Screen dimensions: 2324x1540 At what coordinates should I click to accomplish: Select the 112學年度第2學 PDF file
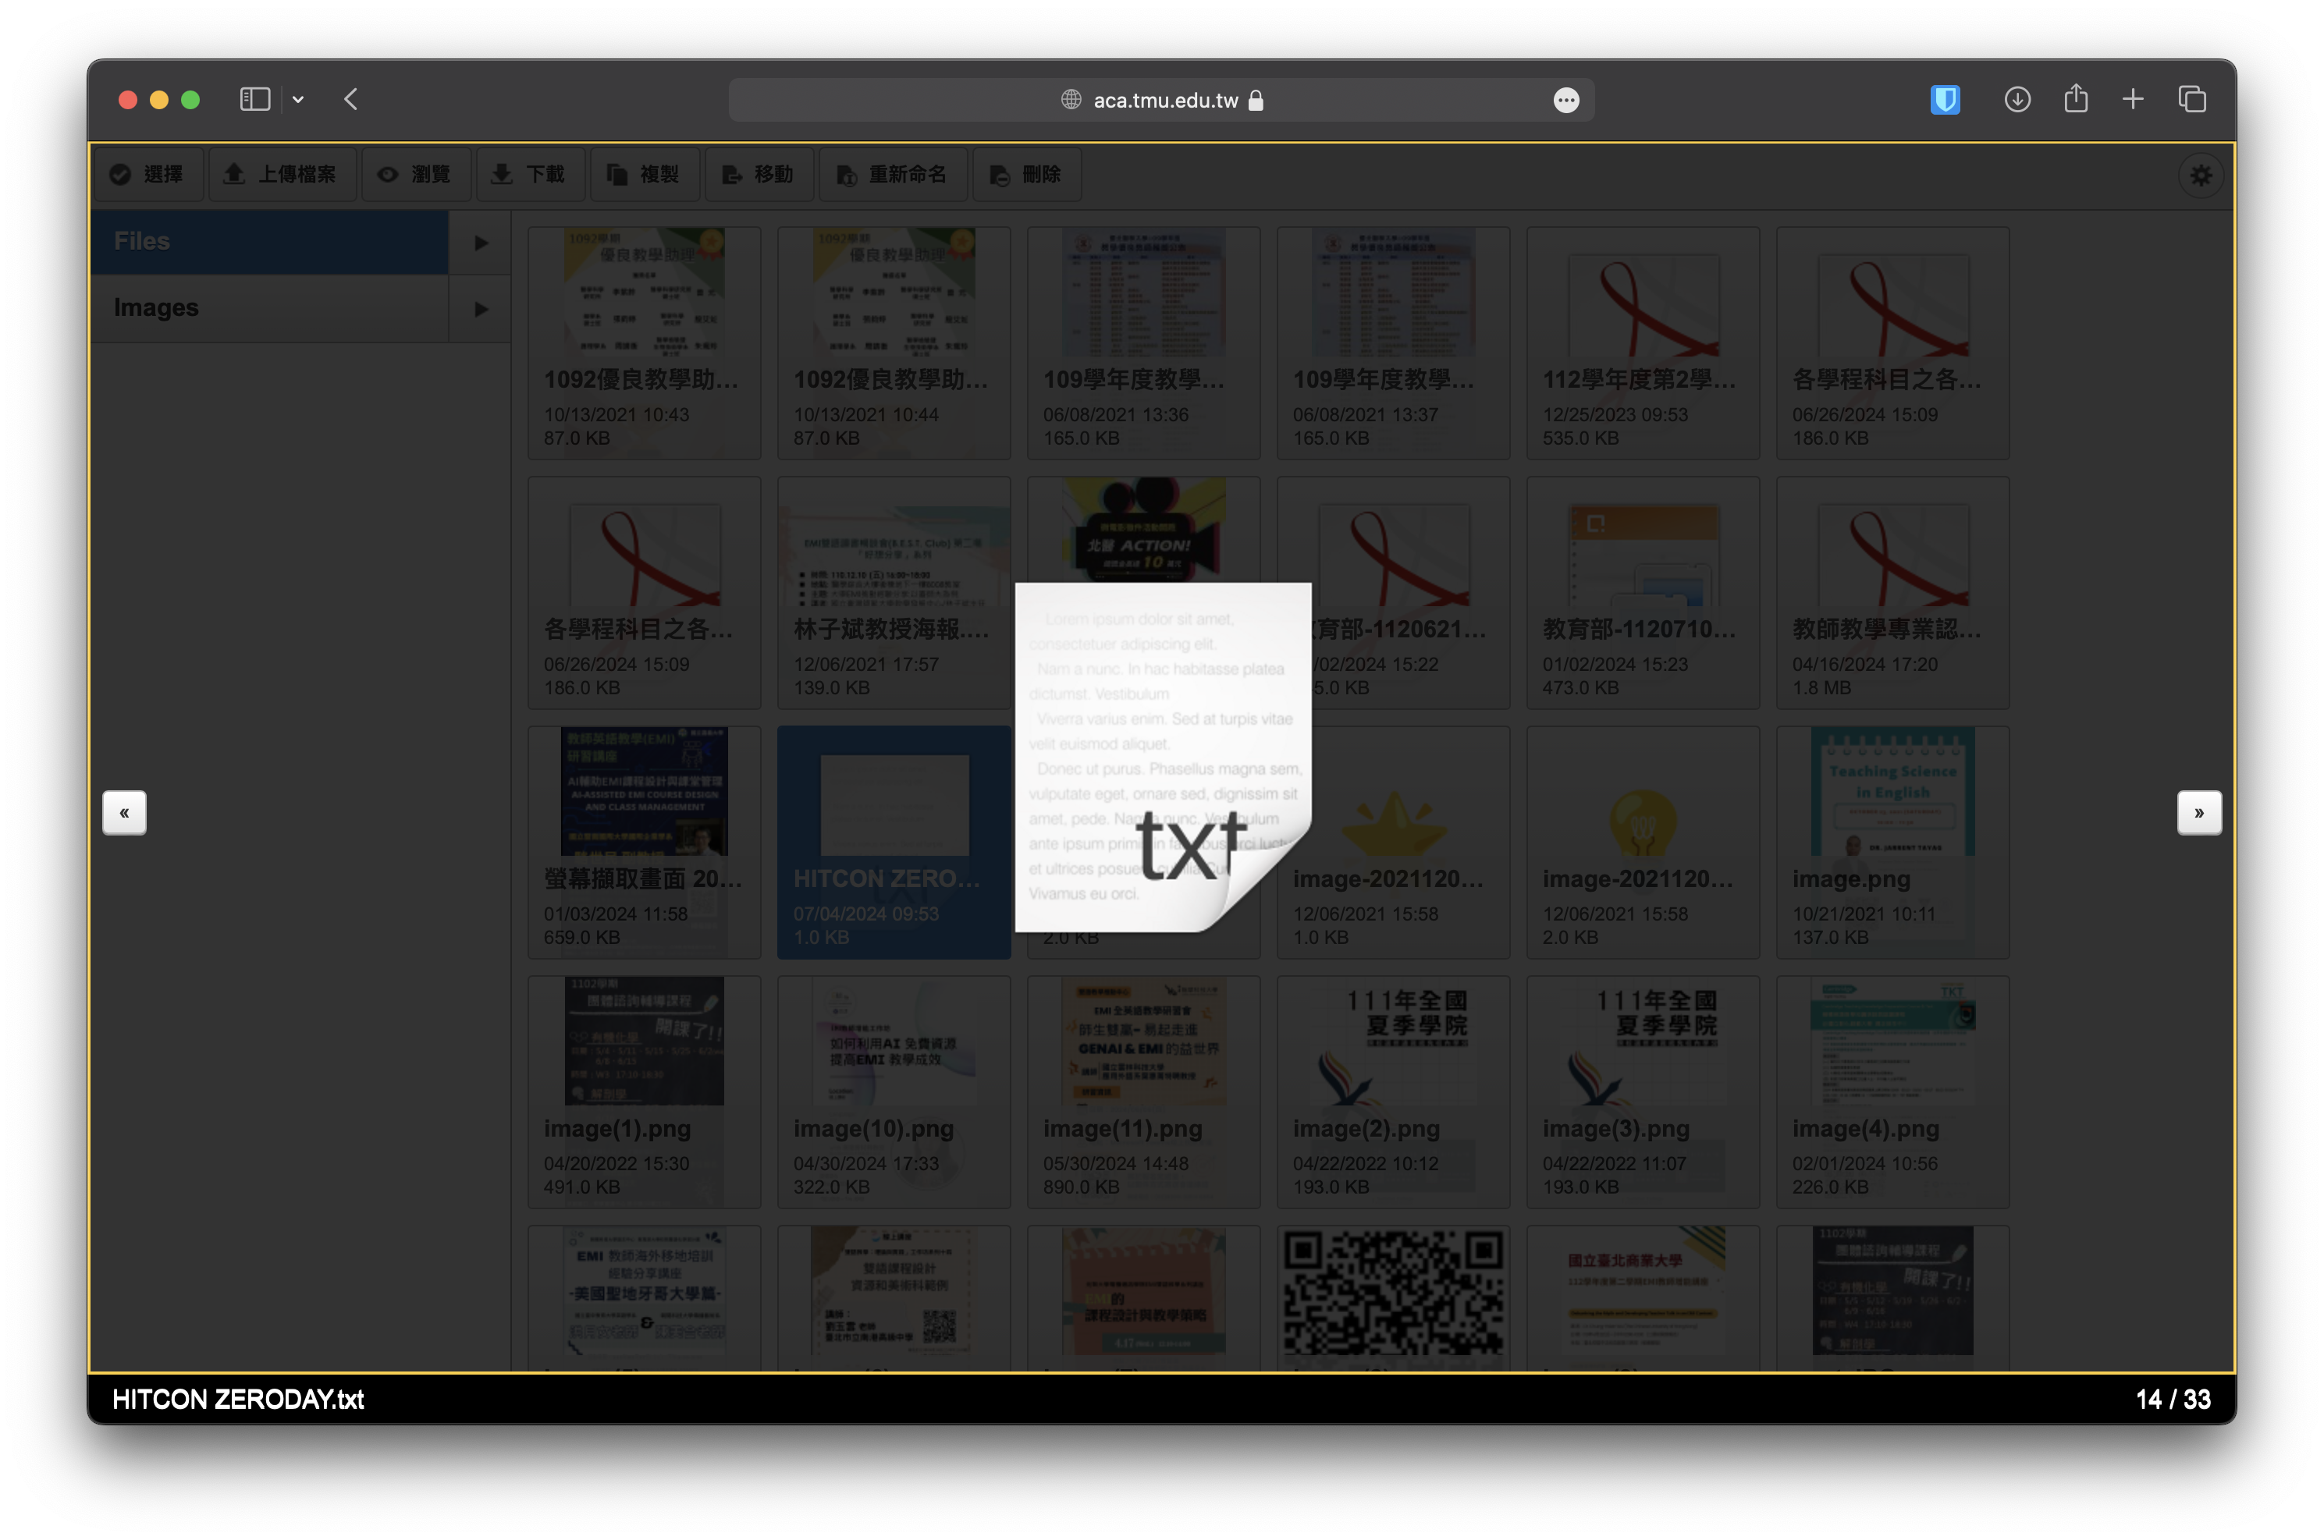point(1642,344)
